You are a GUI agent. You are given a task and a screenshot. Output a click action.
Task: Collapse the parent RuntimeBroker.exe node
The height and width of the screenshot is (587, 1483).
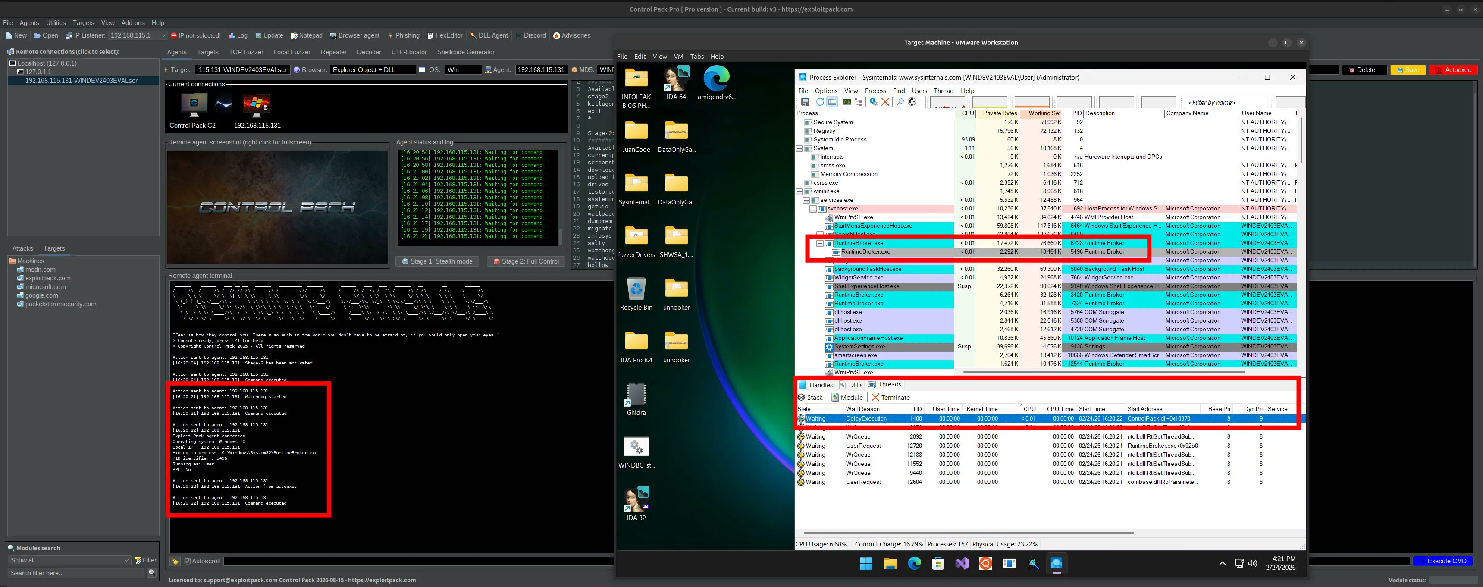[x=820, y=243]
